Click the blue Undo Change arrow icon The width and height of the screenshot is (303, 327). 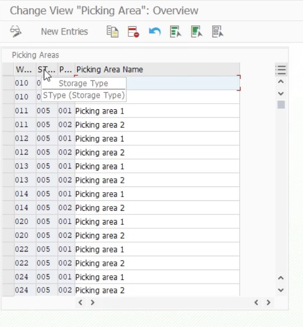coord(154,32)
